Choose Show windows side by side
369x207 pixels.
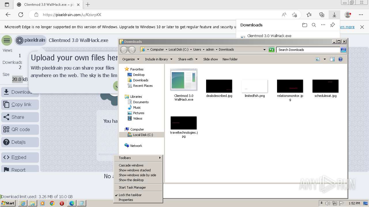[x=138, y=175]
